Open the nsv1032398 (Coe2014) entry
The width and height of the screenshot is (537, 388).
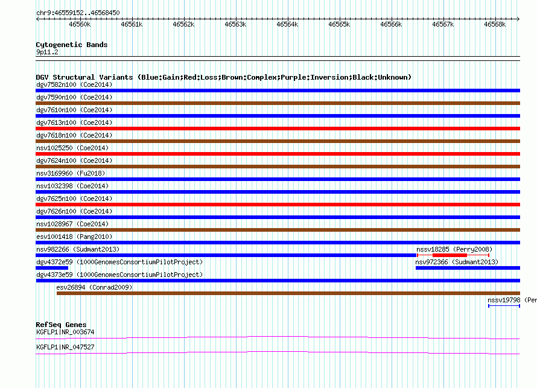click(72, 186)
